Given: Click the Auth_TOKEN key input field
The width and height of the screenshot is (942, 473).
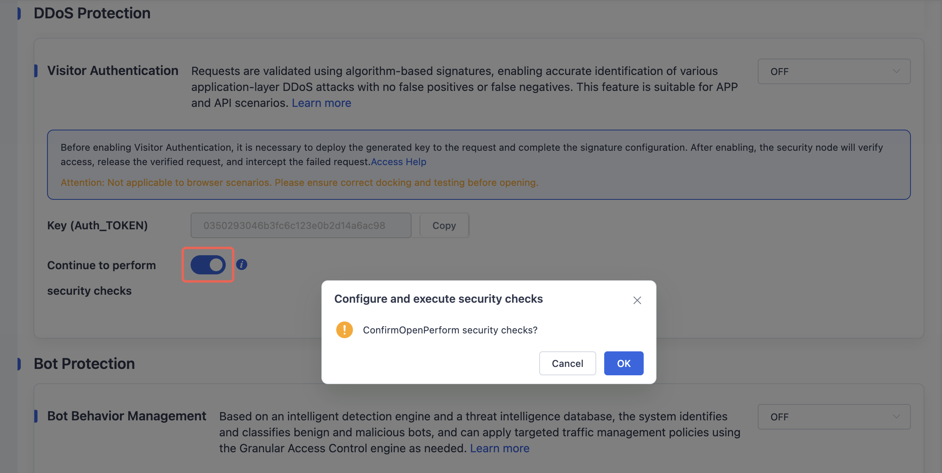Looking at the screenshot, I should point(301,225).
